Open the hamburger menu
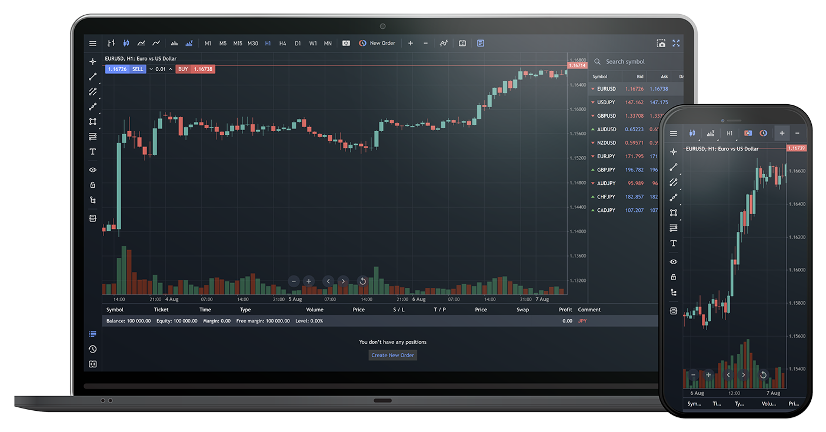826x432 pixels. 92,42
